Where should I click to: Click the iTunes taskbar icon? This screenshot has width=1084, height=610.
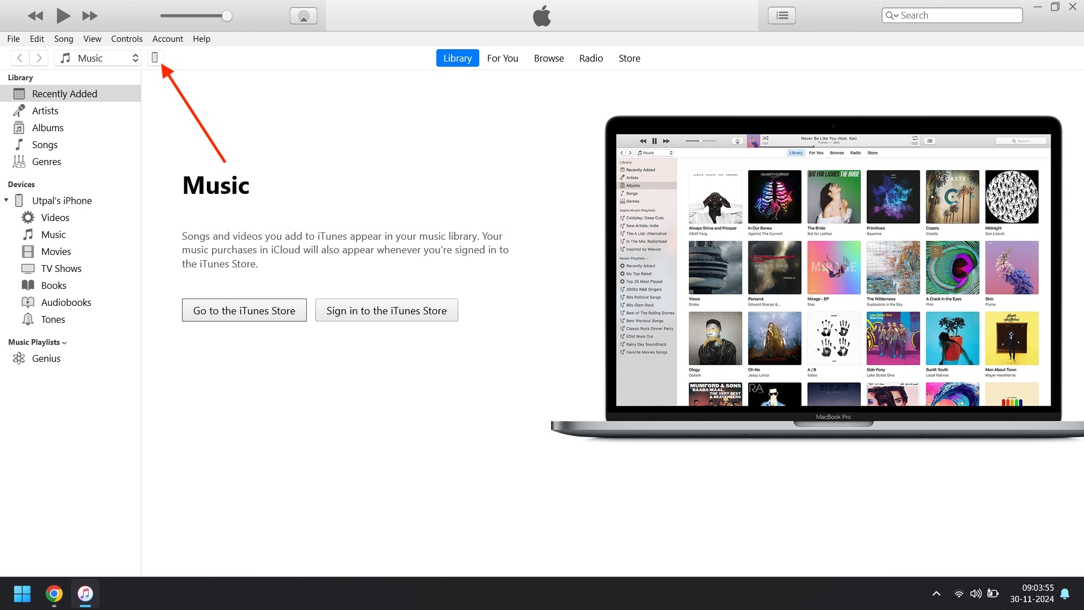pos(85,594)
